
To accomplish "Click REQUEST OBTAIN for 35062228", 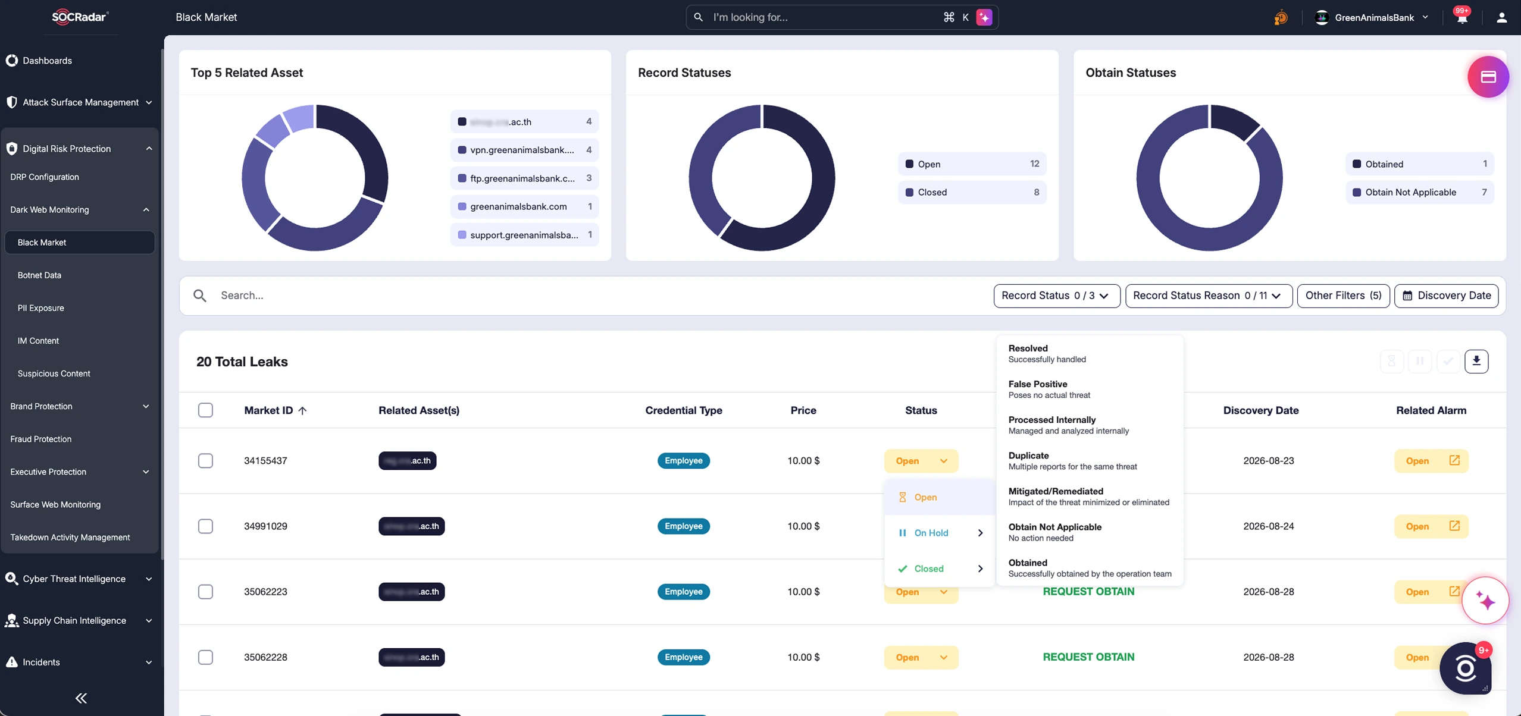I will [1088, 657].
